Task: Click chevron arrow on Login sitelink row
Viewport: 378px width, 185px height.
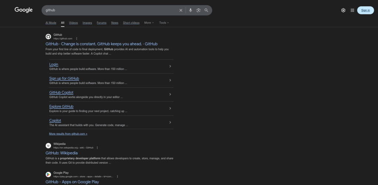Action: pyautogui.click(x=170, y=66)
